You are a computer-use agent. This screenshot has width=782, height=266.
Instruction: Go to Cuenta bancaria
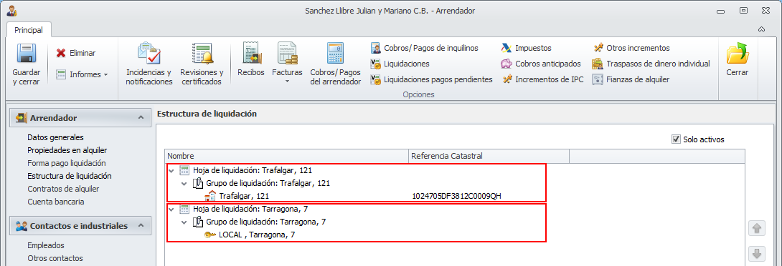pyautogui.click(x=56, y=202)
